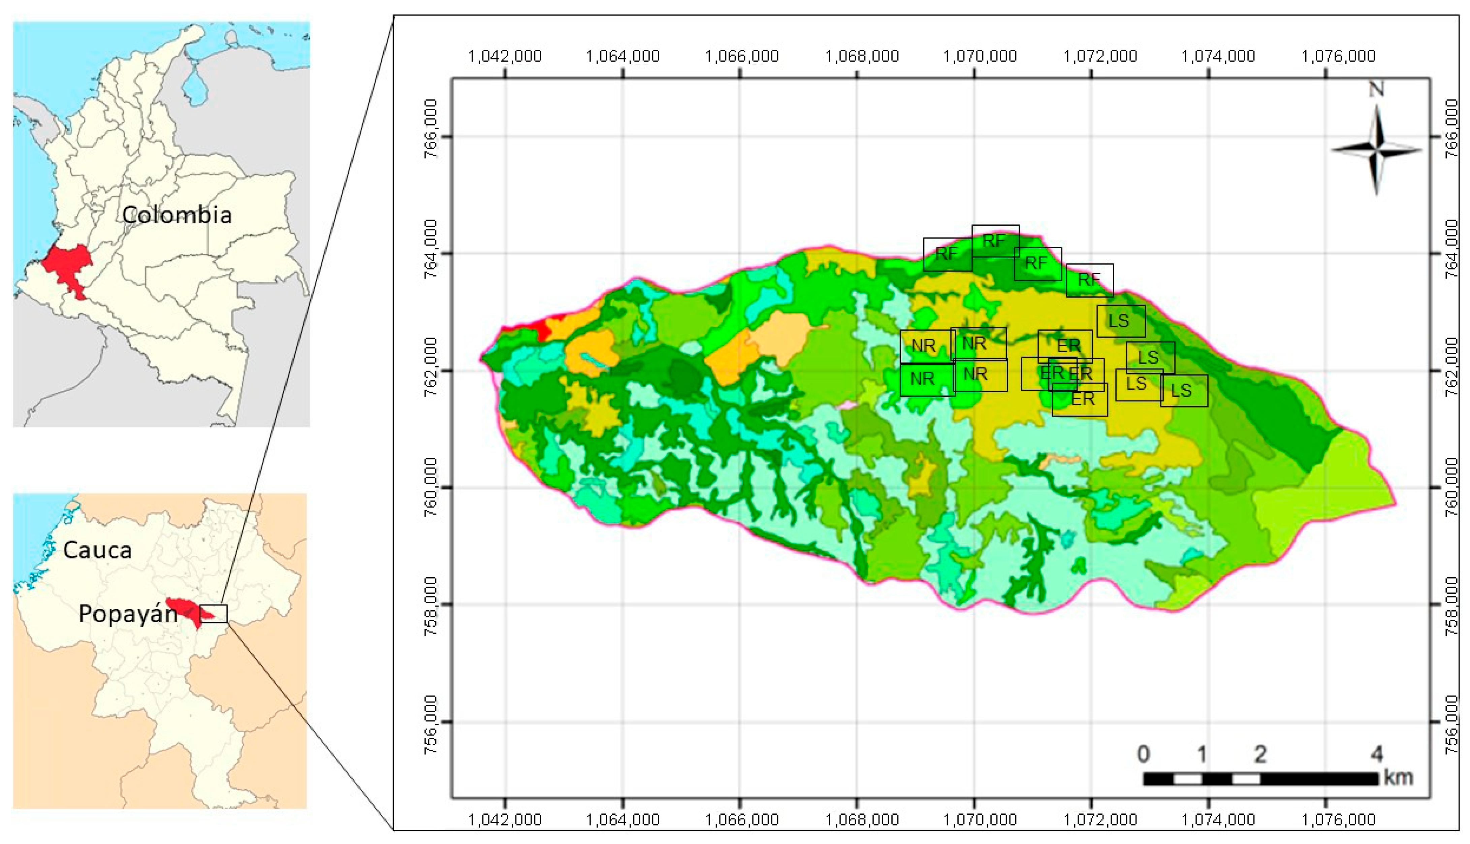Select the northernmost LS sampling box
Image resolution: width=1470 pixels, height=844 pixels.
pos(1120,321)
